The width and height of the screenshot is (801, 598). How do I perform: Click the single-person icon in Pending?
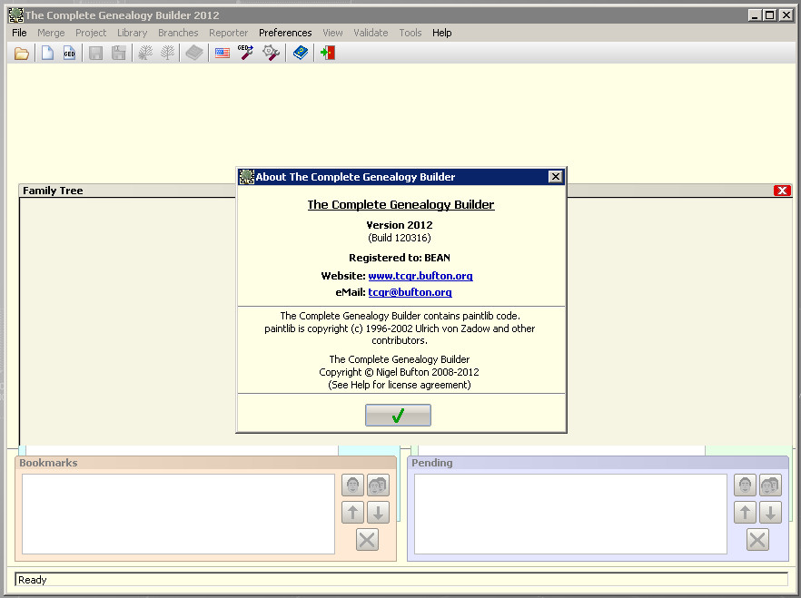(x=745, y=485)
